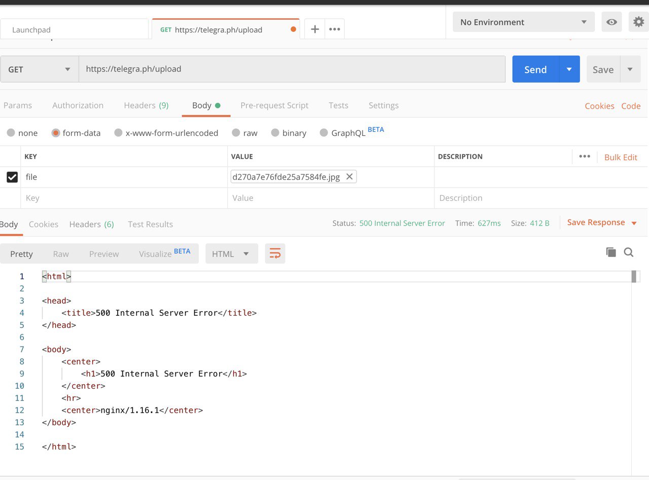Copy response body to clipboard icon
The height and width of the screenshot is (480, 649).
pos(611,252)
